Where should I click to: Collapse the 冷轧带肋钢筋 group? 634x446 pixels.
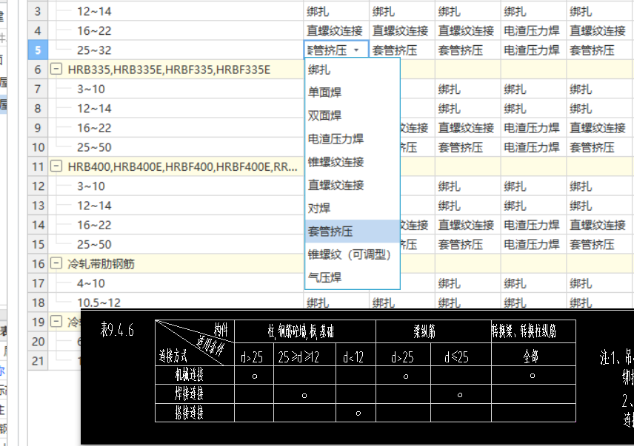pyautogui.click(x=56, y=263)
